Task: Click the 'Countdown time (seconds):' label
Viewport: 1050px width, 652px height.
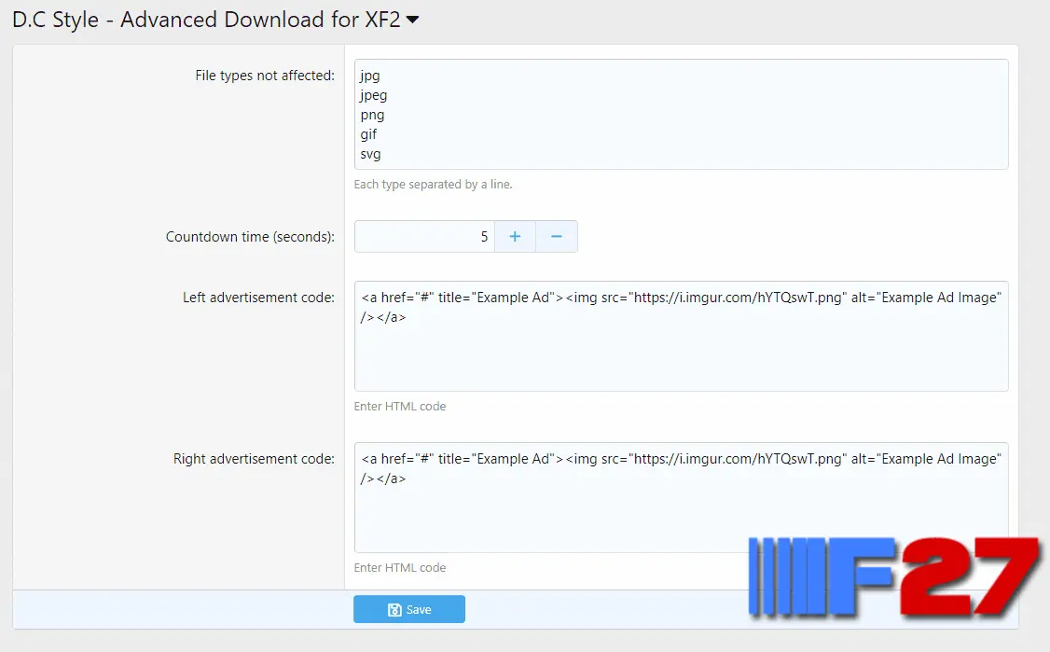Action: [250, 237]
